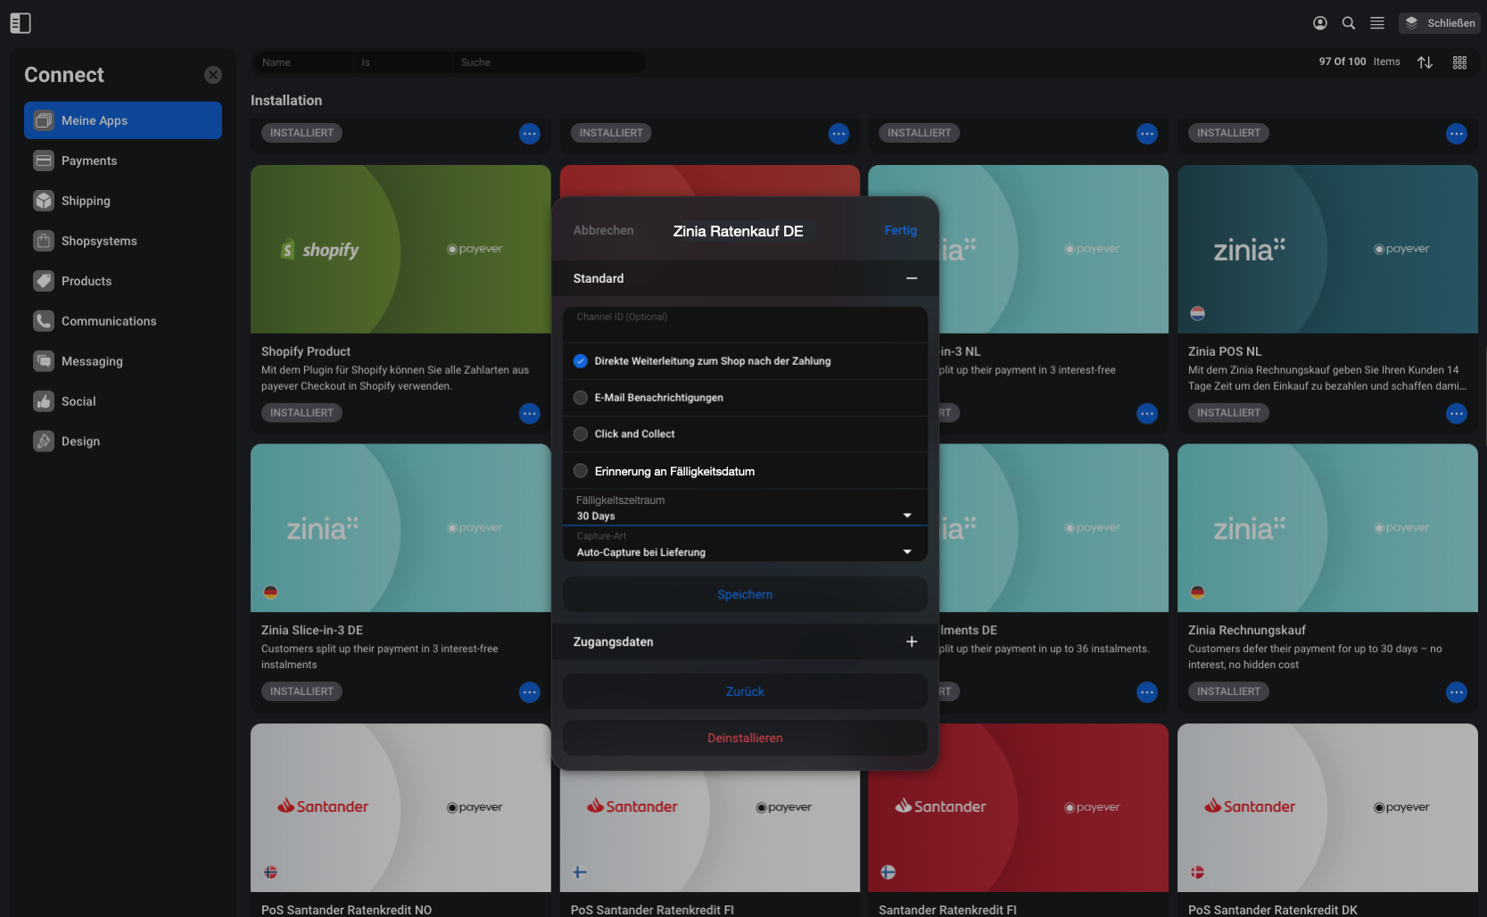
Task: Click the Products tag icon
Action: [44, 281]
